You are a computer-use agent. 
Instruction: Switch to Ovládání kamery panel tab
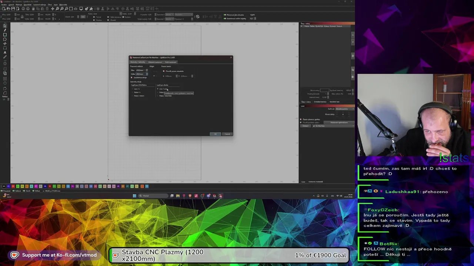point(320,102)
